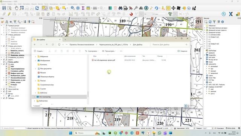Expand the Шаблоны folder in explorer tree
The width and height of the screenshot is (241, 136).
click(35, 93)
